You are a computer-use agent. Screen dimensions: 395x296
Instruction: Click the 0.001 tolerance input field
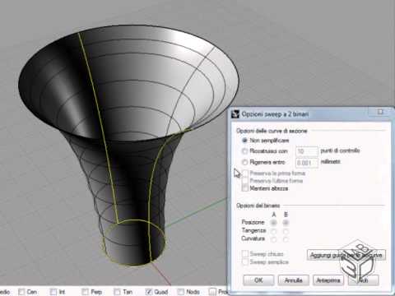307,163
